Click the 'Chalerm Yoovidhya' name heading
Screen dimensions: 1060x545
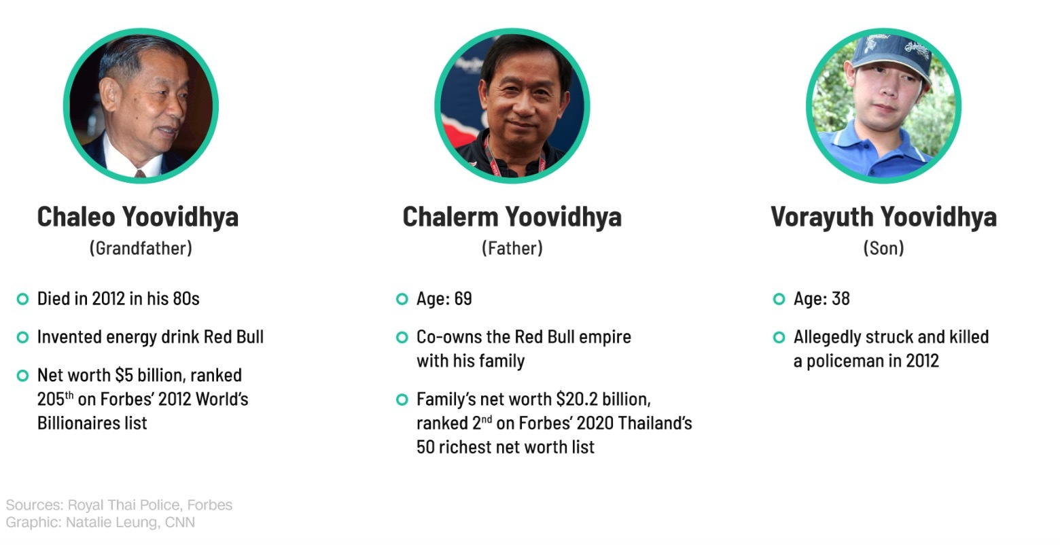coord(512,217)
